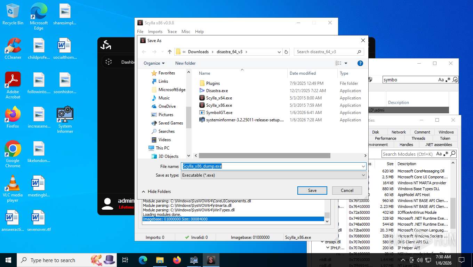Switch to Handles tab in properties window
Screen dimensions: 473x267
tap(406, 145)
